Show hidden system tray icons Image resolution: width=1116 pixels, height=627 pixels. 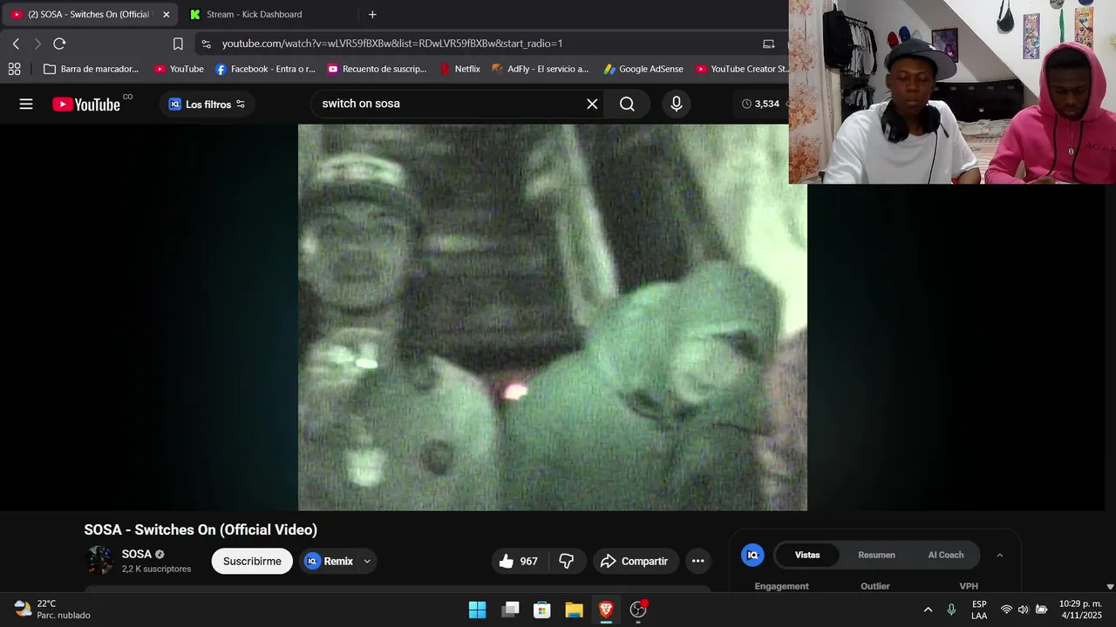[928, 610]
